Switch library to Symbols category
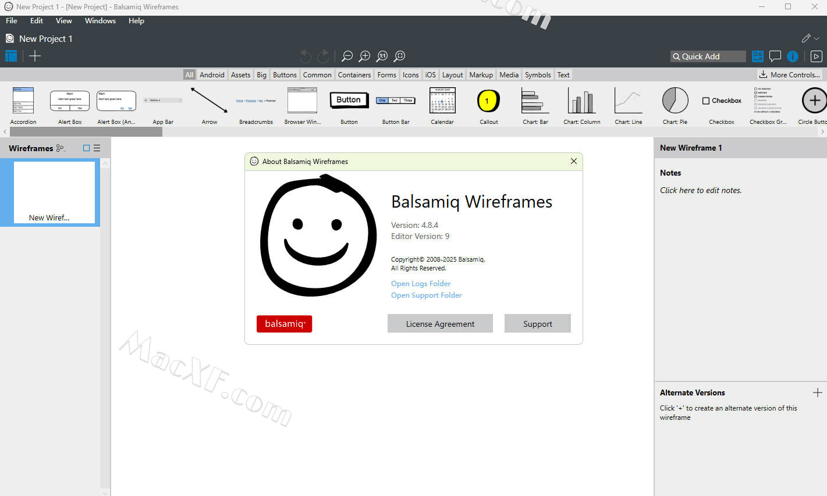Image resolution: width=827 pixels, height=496 pixels. pos(538,74)
